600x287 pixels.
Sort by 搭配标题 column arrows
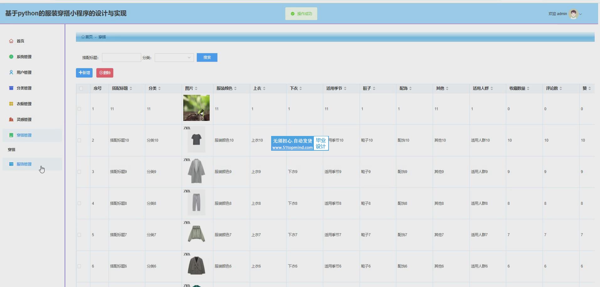click(131, 89)
